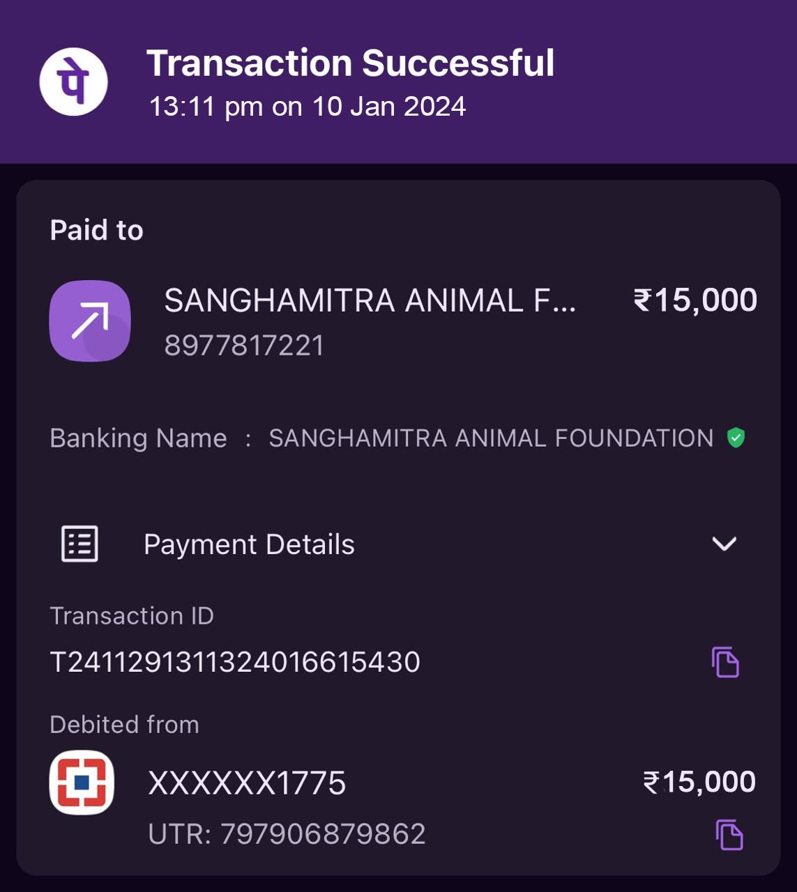The height and width of the screenshot is (892, 797).
Task: Tap the payee phone number 8977817221
Action: (244, 346)
